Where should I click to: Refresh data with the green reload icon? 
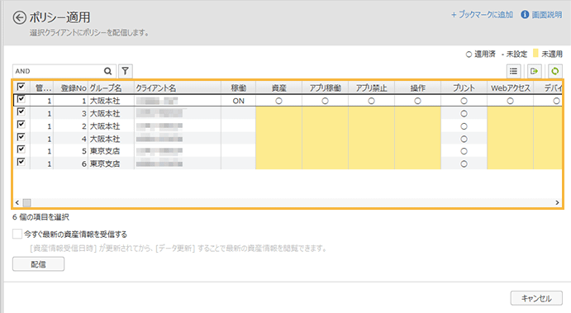tap(555, 71)
